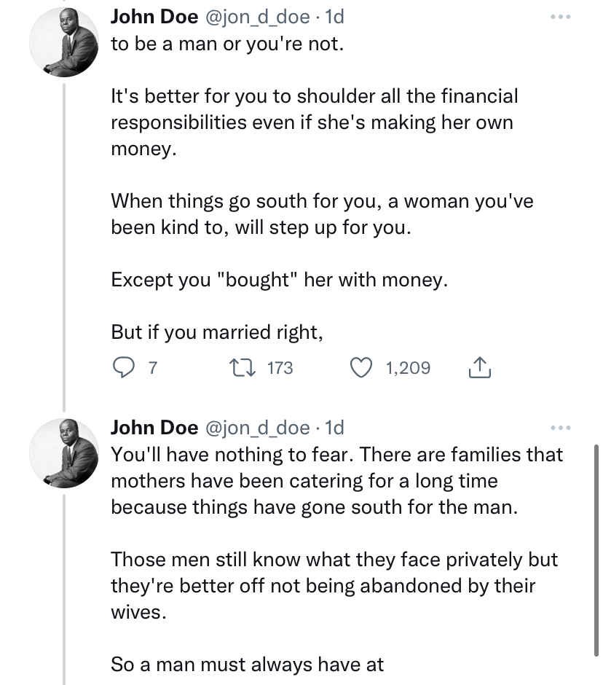Open John Doe's name on second tweet
The width and height of the screenshot is (603, 685).
[x=154, y=428]
